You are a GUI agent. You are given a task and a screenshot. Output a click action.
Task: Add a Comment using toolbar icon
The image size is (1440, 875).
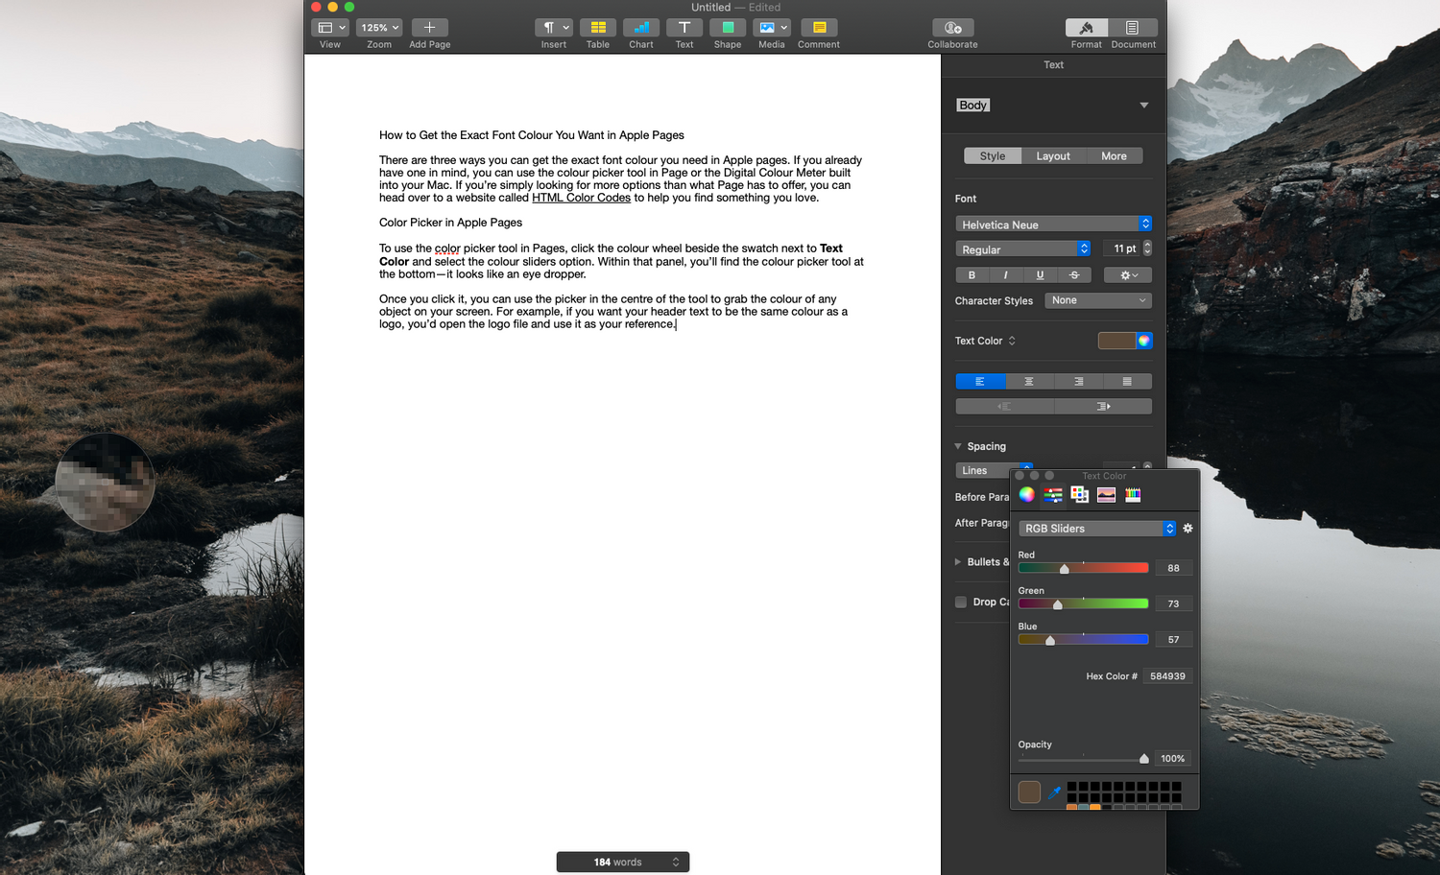coord(819,28)
